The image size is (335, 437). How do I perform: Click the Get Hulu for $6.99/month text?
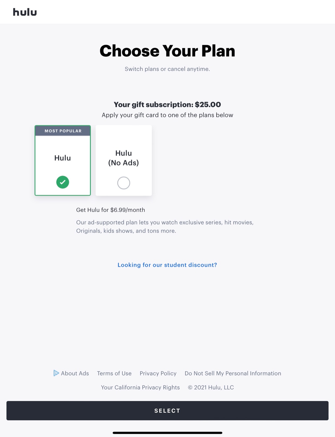pos(111,210)
